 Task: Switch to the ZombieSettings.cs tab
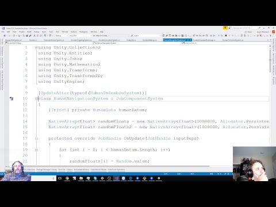click(x=149, y=40)
